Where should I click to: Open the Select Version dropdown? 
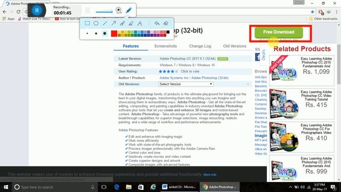[186, 84]
